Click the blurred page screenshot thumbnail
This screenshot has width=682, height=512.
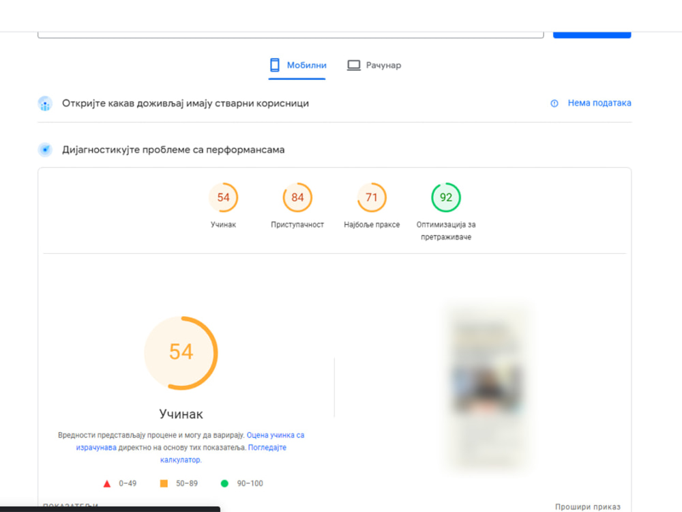coord(487,386)
